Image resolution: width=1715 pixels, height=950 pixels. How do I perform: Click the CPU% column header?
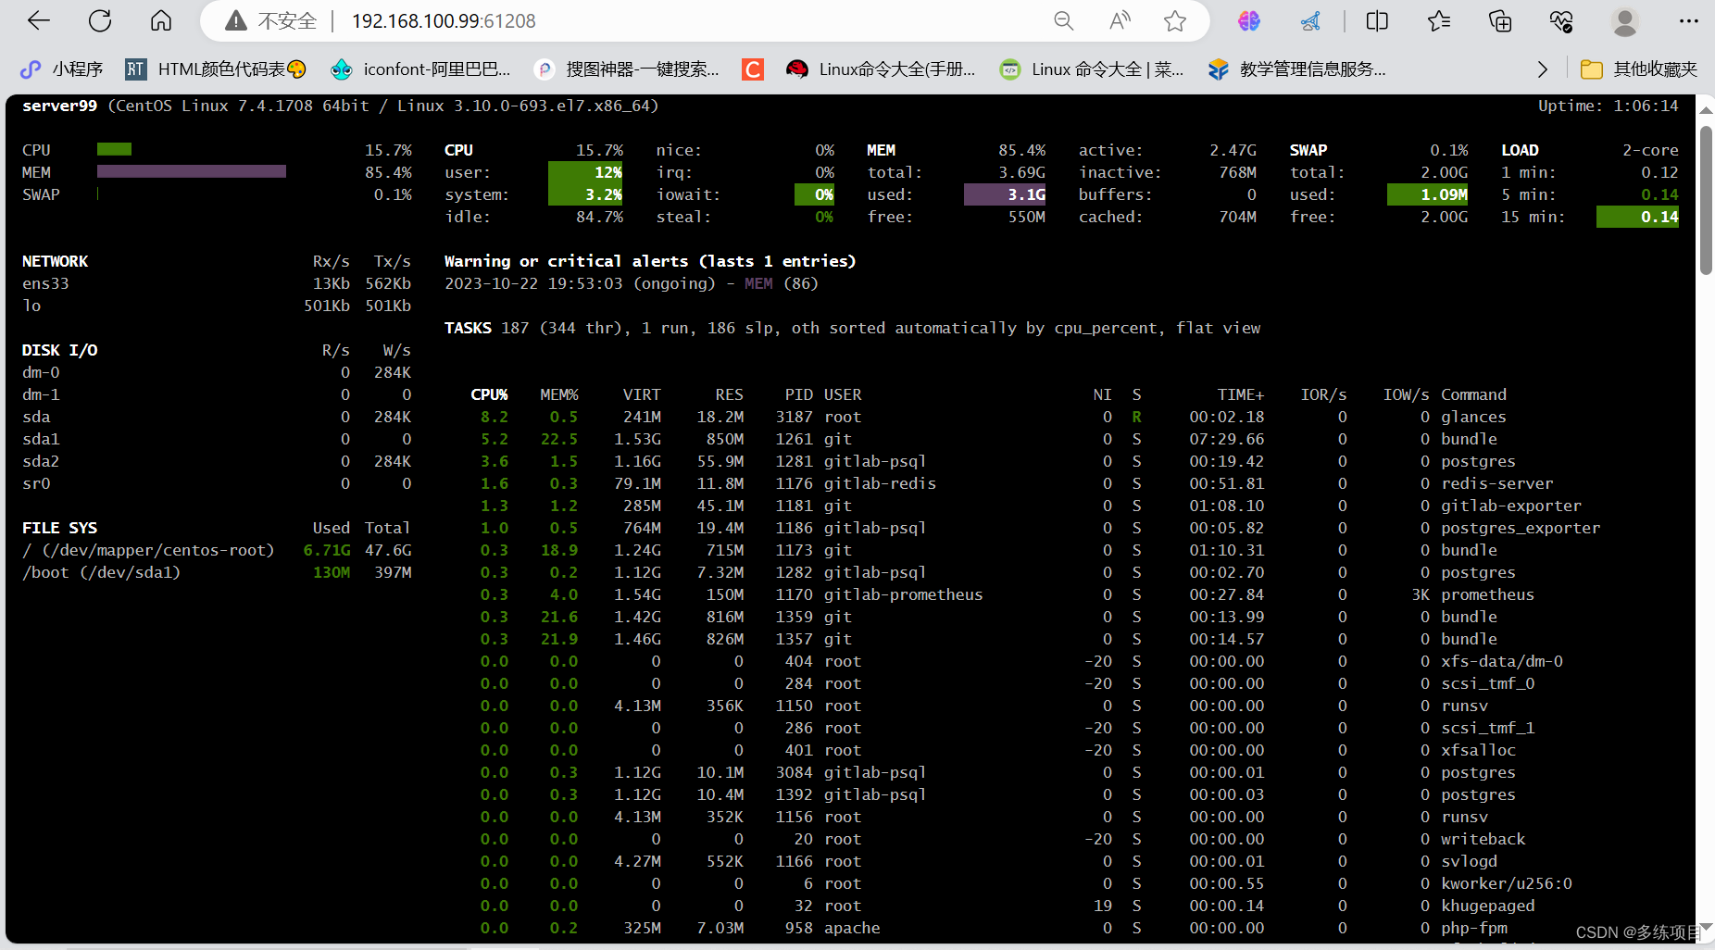click(489, 394)
